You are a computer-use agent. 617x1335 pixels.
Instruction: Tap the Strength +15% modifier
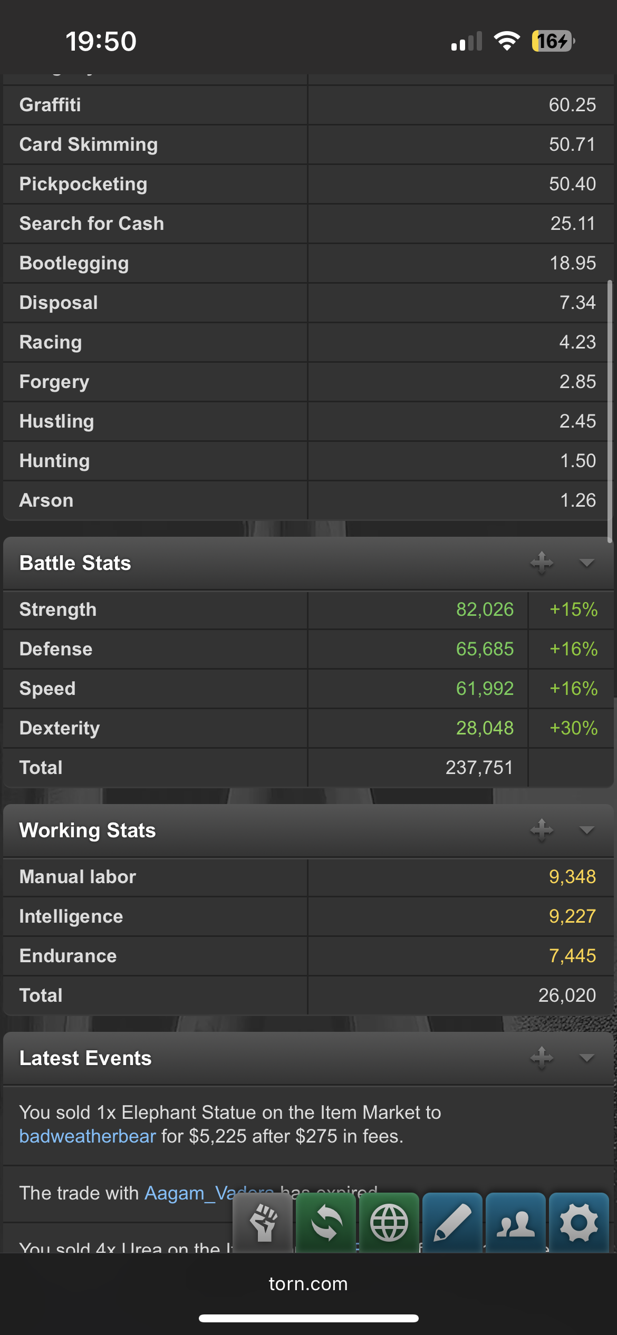tap(573, 610)
